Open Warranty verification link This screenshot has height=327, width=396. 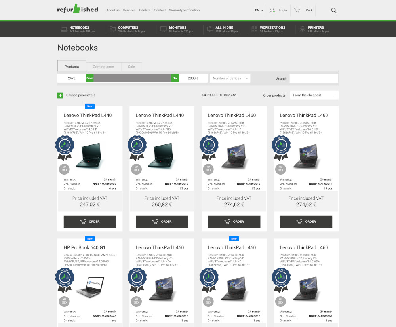[185, 10]
